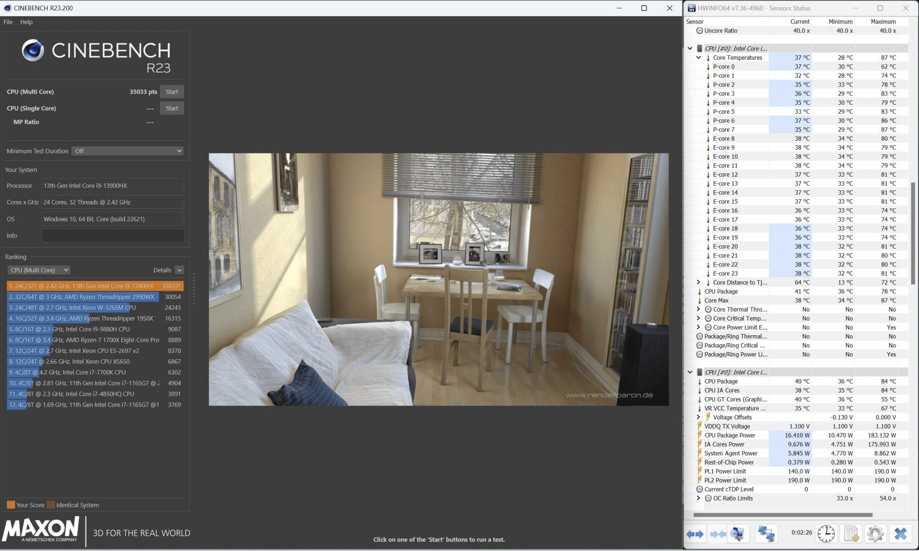This screenshot has height=551, width=919.
Task: Click the E-core 23 thermometer icon
Action: click(x=708, y=274)
